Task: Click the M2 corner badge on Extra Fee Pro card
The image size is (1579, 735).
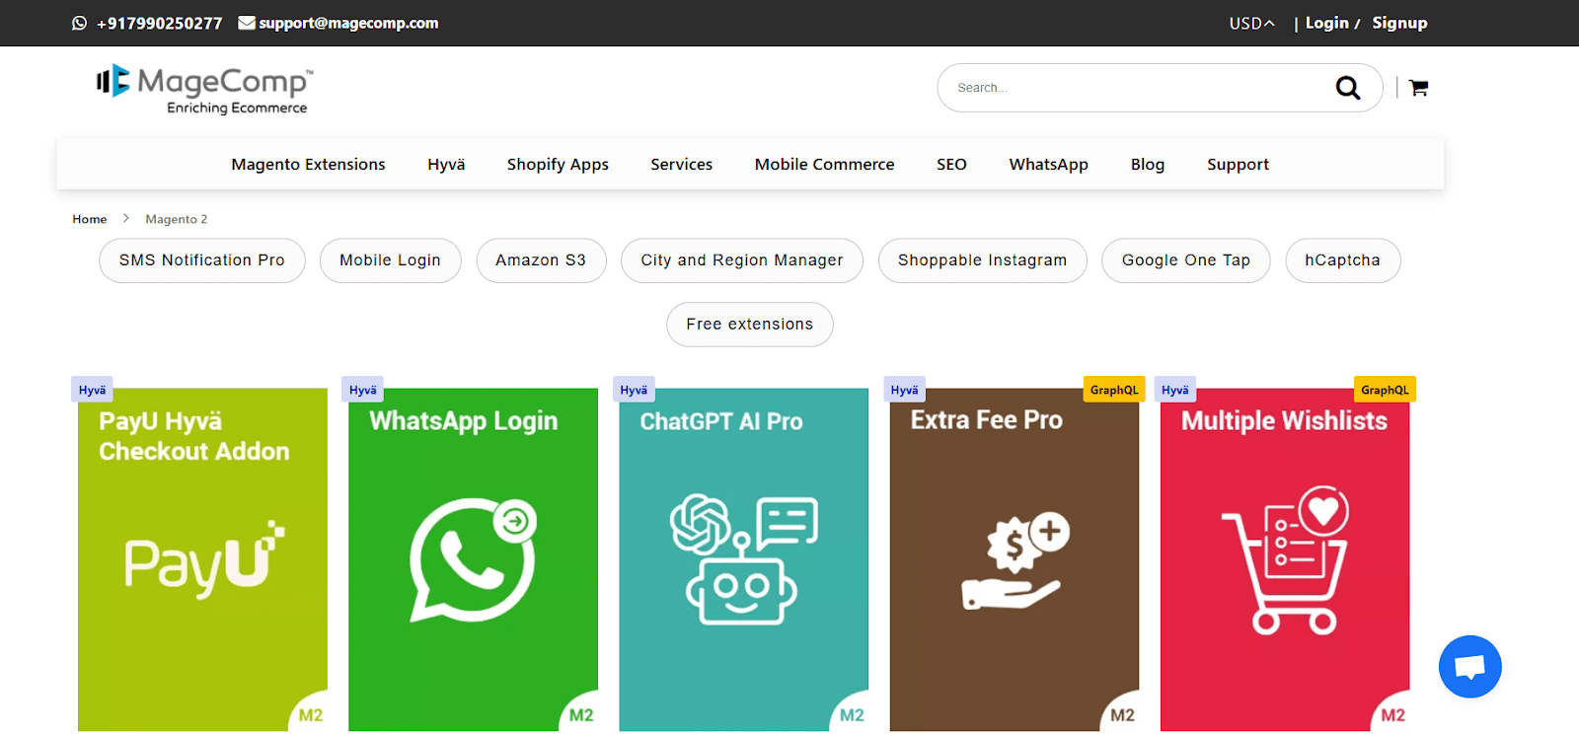Action: tap(1122, 715)
